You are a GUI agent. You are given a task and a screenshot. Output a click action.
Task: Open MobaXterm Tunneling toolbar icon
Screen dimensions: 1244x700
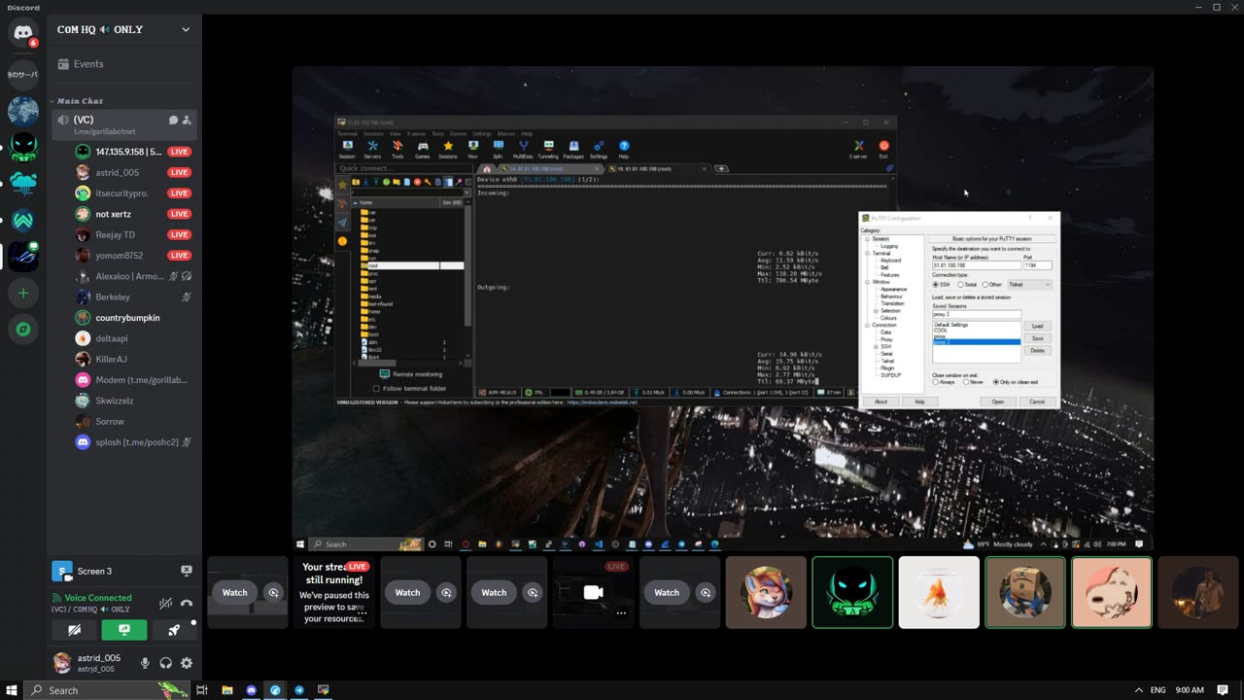pos(548,149)
